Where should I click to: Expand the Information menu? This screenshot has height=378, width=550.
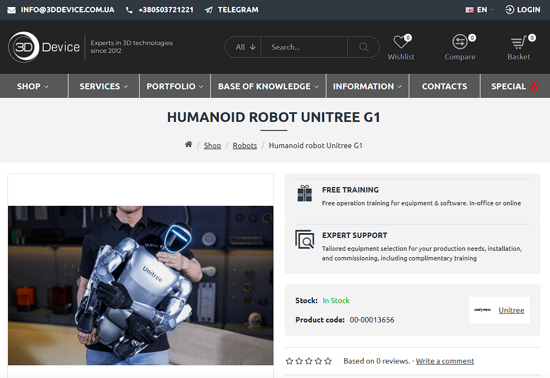pyautogui.click(x=368, y=86)
